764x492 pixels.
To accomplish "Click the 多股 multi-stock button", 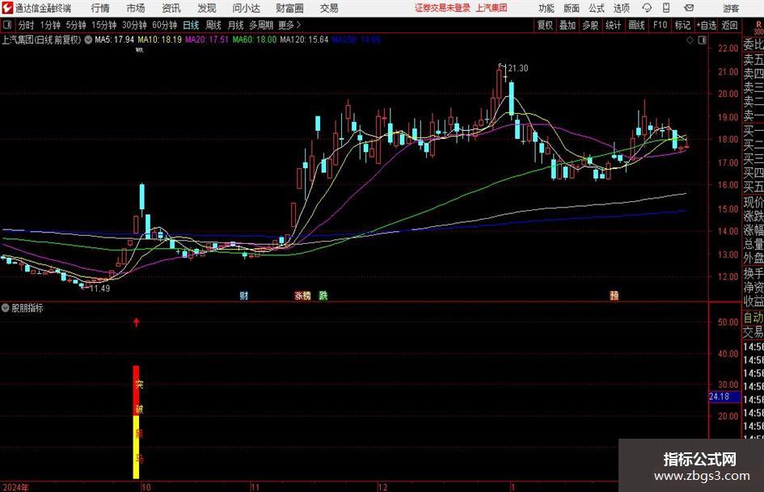I will [590, 25].
